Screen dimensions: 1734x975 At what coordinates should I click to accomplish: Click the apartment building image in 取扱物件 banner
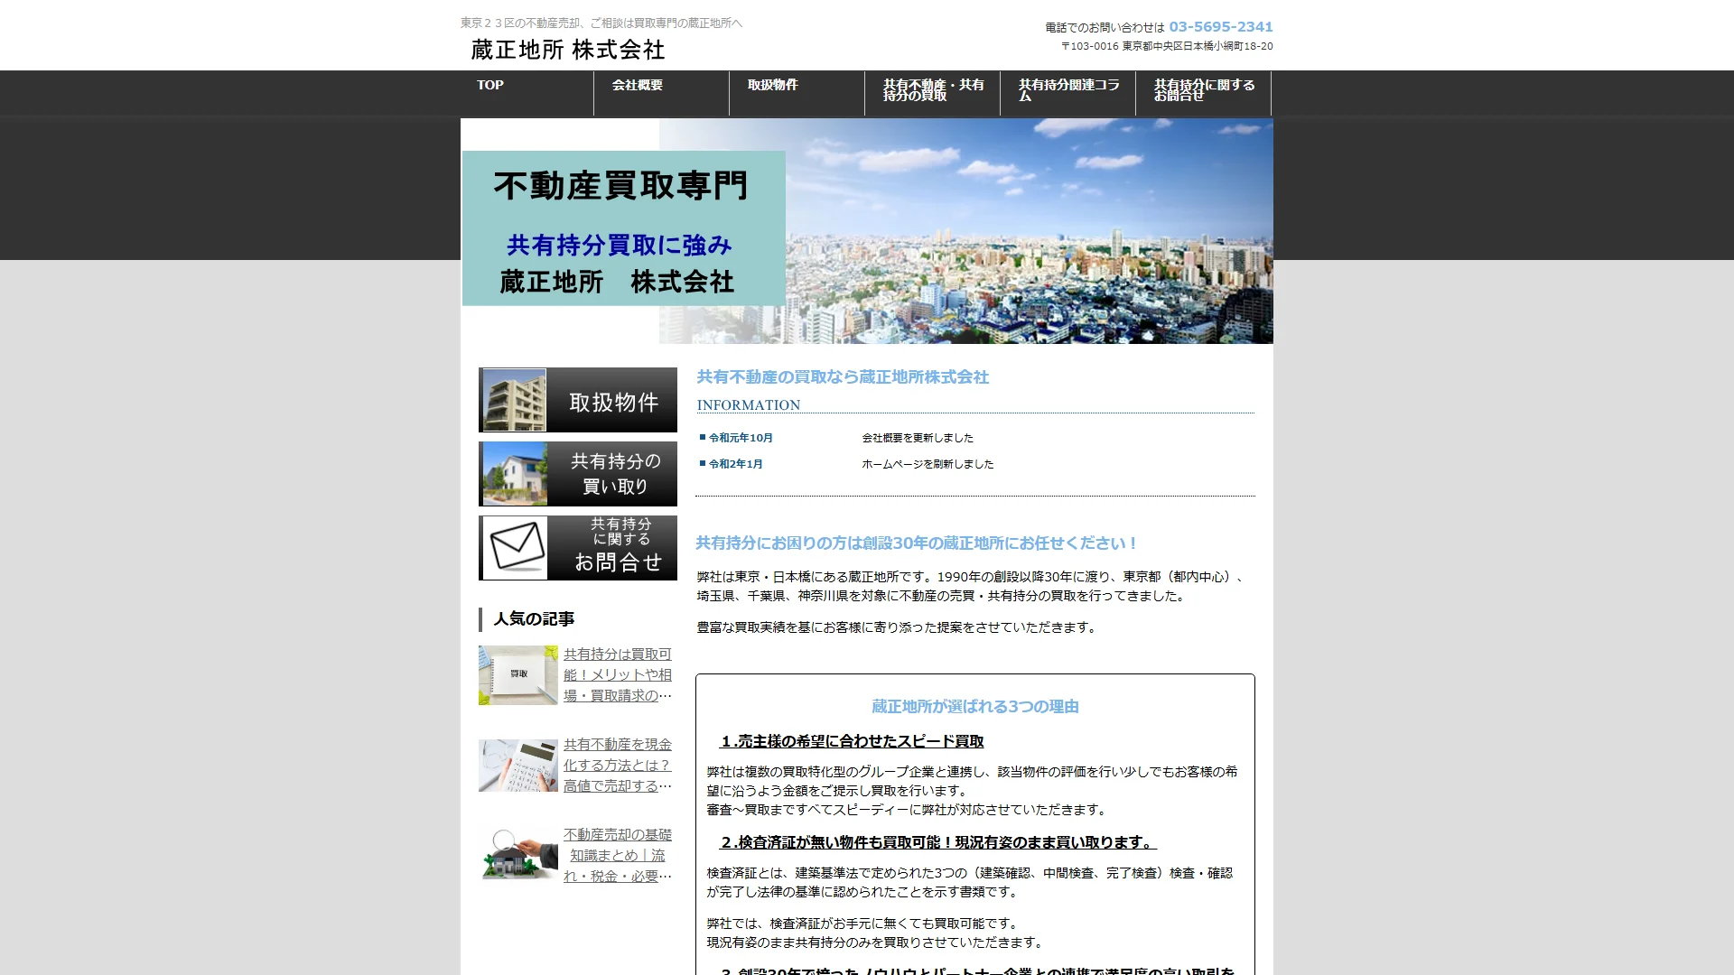click(x=515, y=400)
